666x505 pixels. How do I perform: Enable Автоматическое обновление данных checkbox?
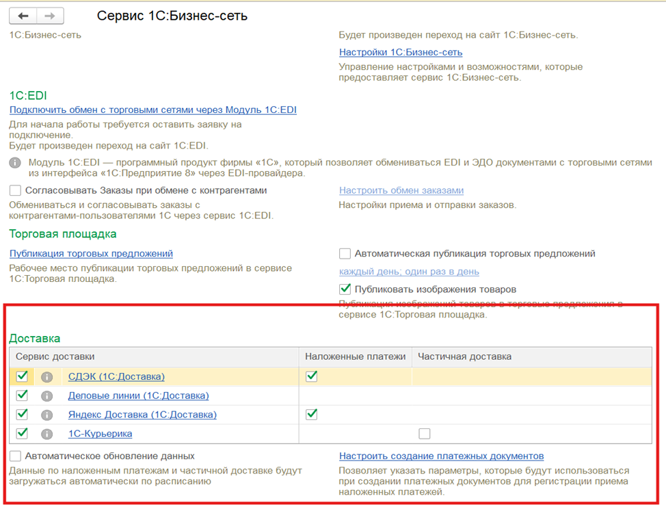click(15, 456)
